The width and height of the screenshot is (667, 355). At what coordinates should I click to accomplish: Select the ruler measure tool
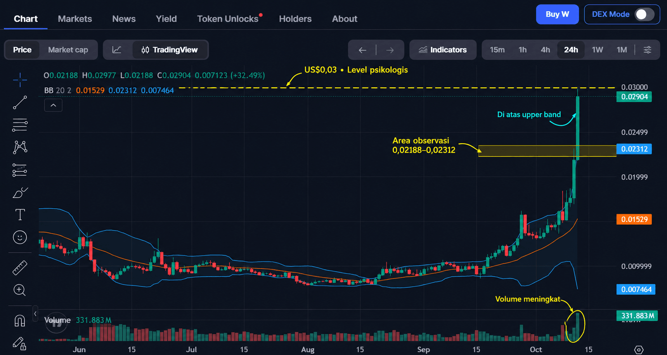point(20,268)
